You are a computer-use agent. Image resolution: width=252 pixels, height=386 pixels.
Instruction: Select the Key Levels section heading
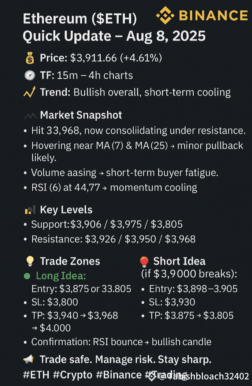[66, 210]
